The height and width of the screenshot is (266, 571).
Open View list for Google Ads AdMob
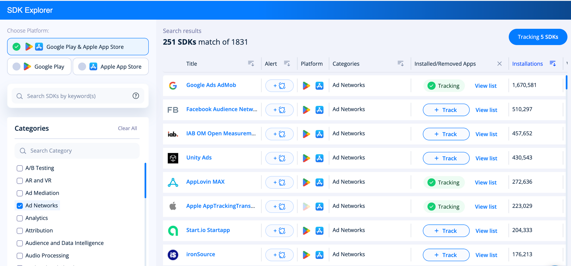pyautogui.click(x=486, y=85)
